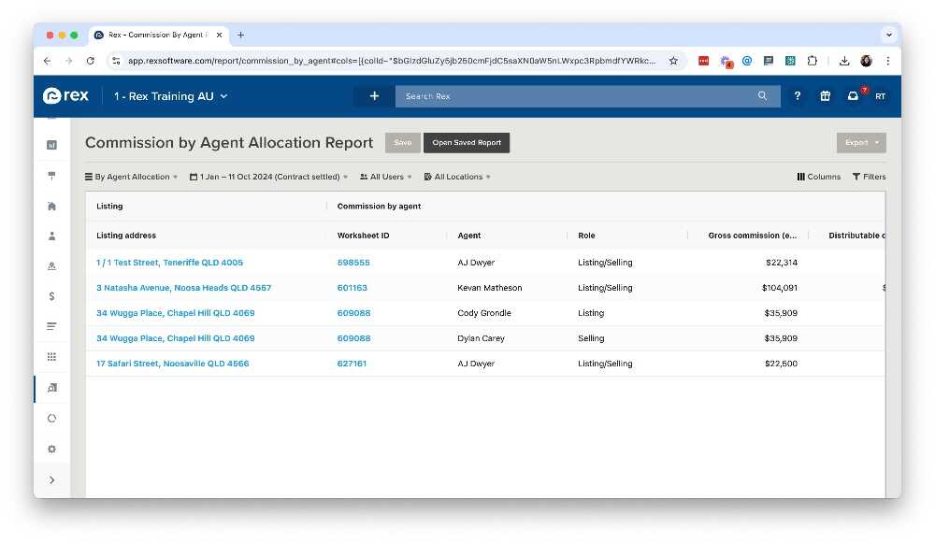Open the inbox notifications icon
935x543 pixels.
(853, 96)
